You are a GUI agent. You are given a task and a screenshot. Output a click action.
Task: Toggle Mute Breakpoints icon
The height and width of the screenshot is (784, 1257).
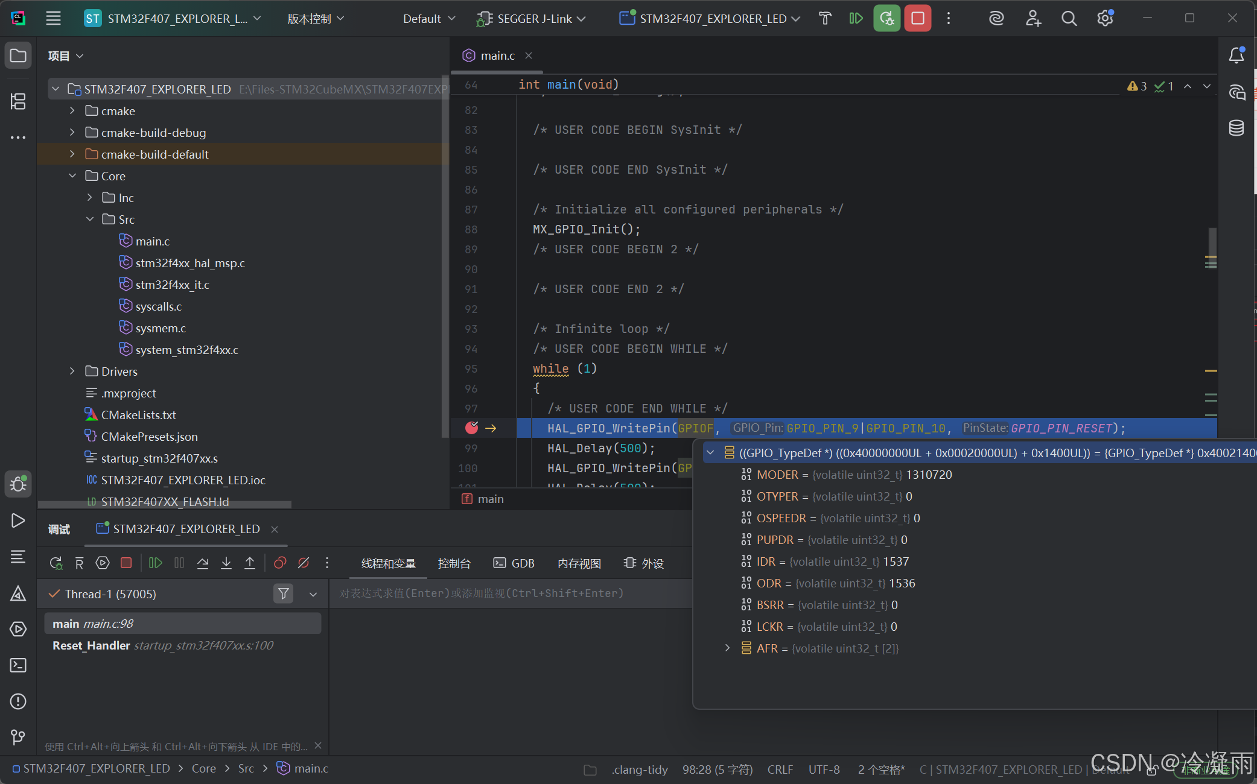[304, 563]
